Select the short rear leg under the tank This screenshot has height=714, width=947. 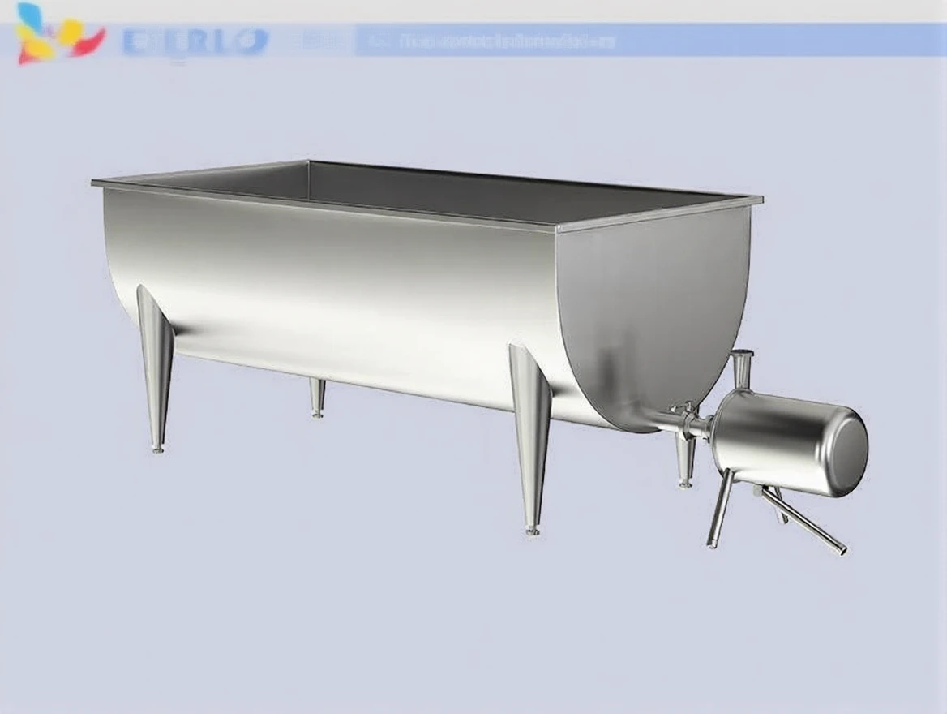318,398
